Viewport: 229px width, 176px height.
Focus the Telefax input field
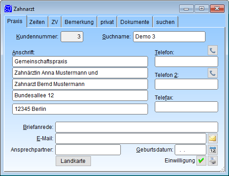tap(186, 107)
